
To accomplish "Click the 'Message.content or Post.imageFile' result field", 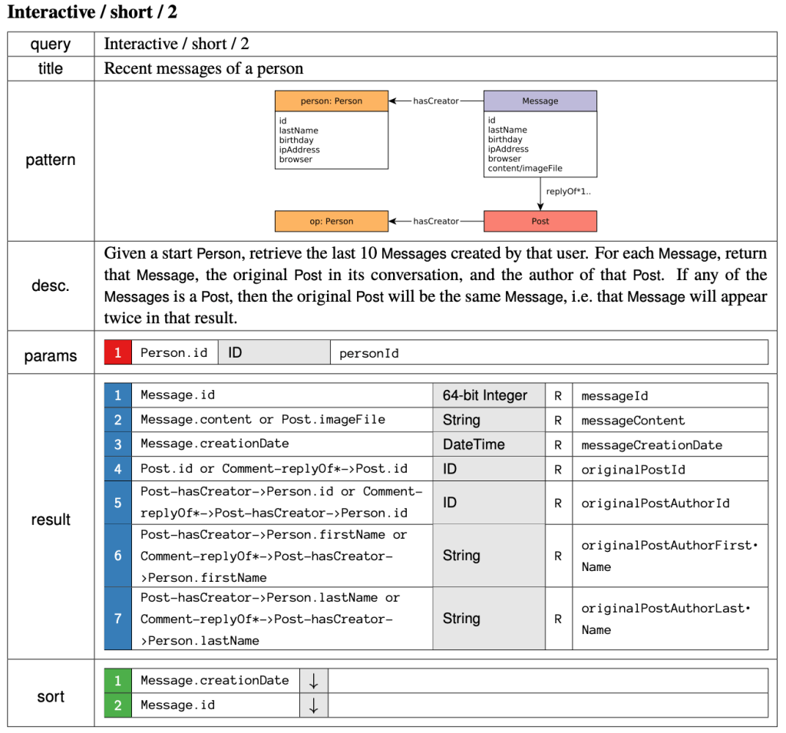I will coord(263,420).
